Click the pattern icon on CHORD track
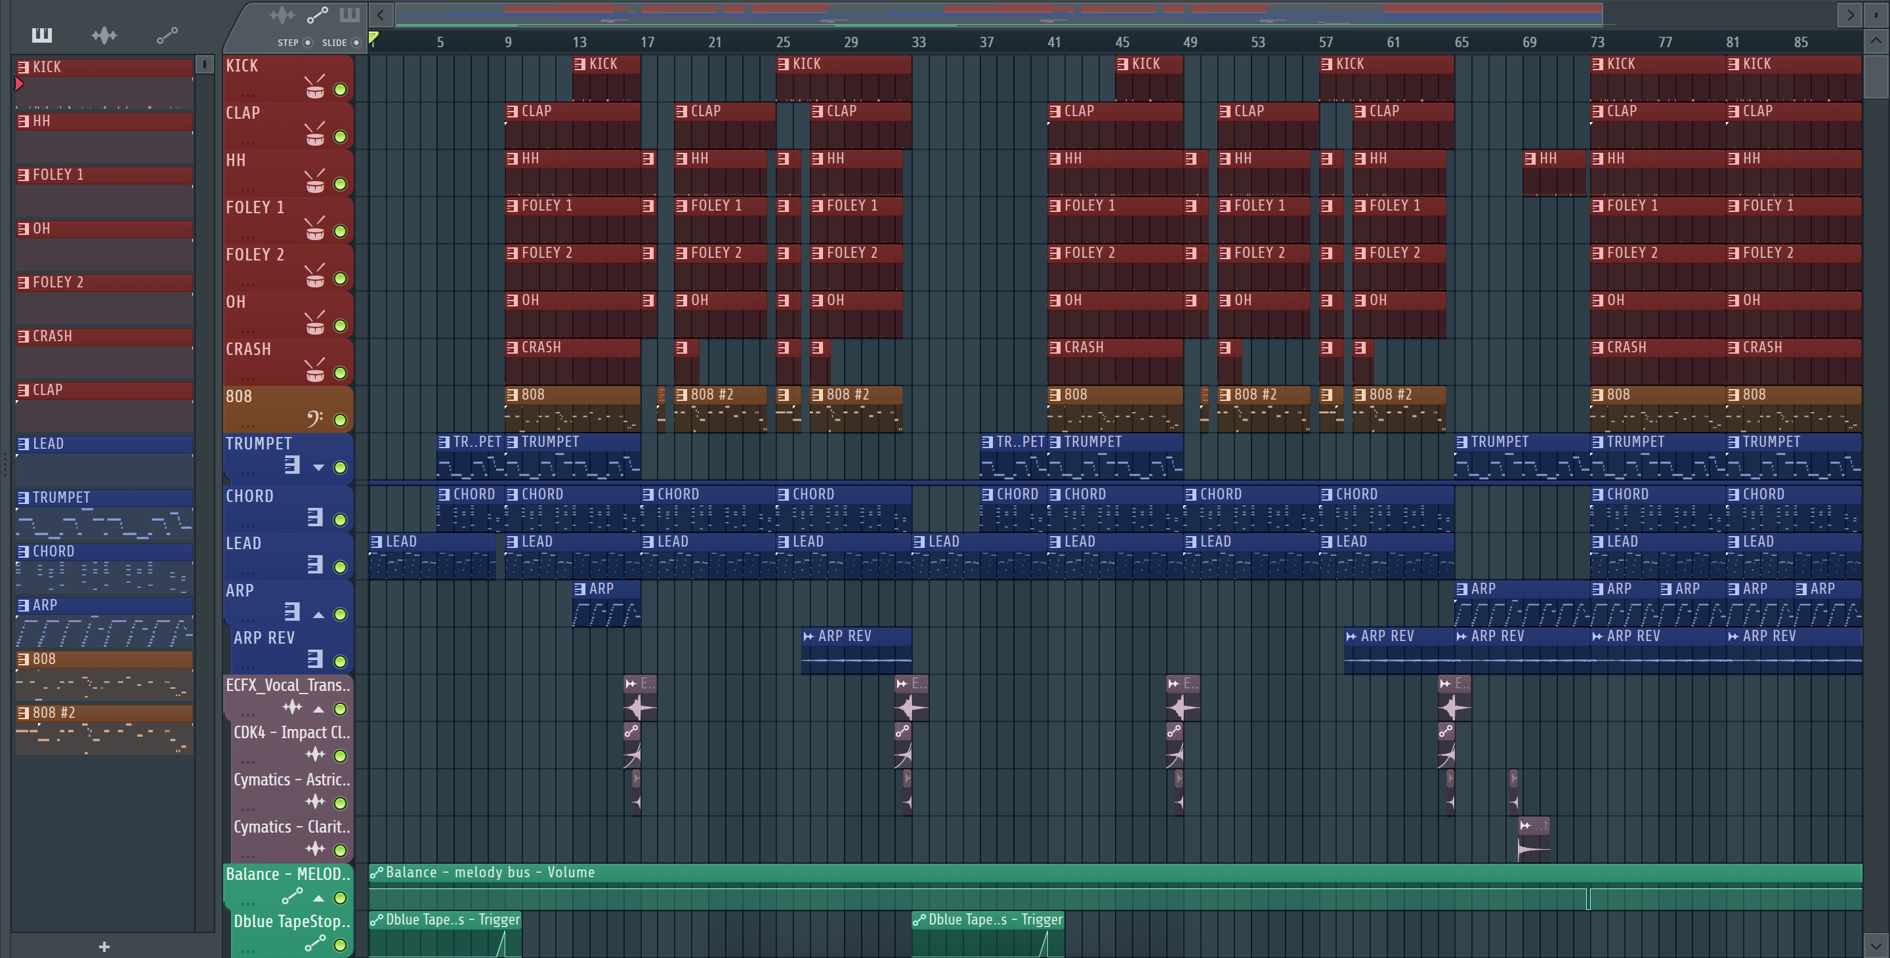This screenshot has width=1890, height=958. (315, 518)
